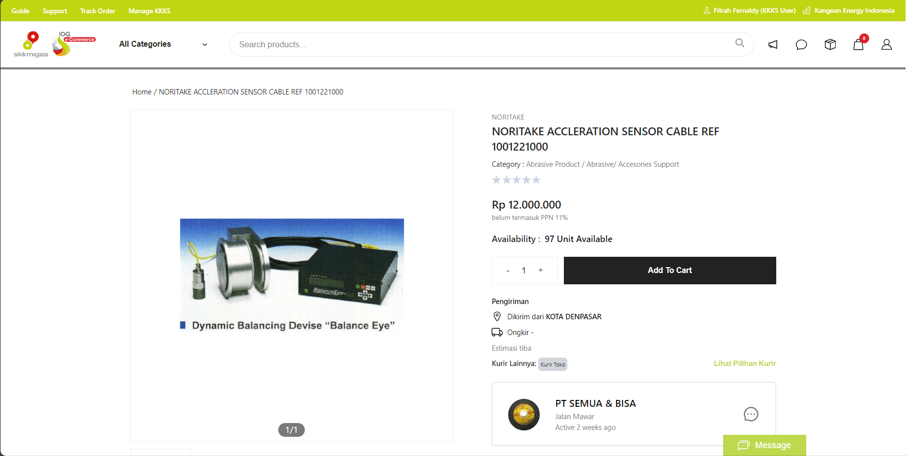
Task: Click PT SEMUA & BISA store avatar
Action: tap(524, 415)
